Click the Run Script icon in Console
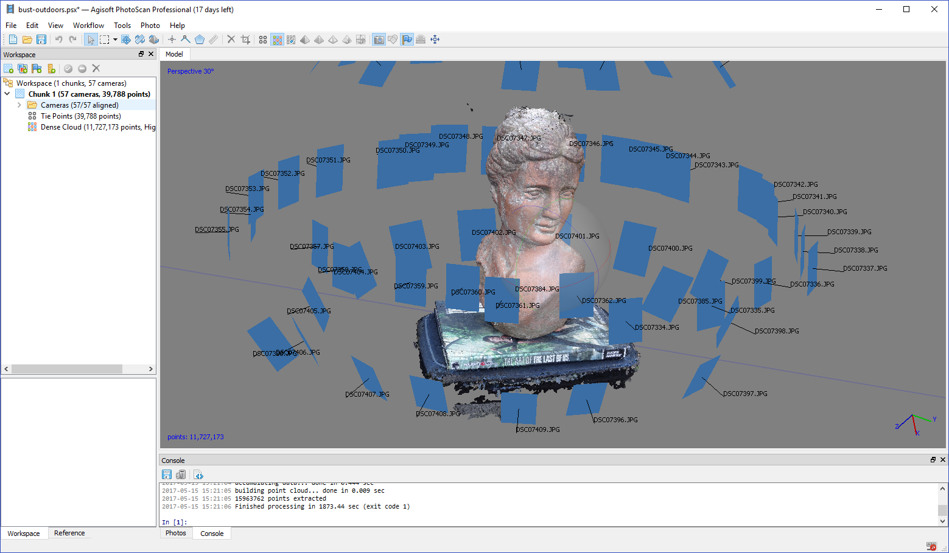Screen dimensions: 949x553 [198, 475]
